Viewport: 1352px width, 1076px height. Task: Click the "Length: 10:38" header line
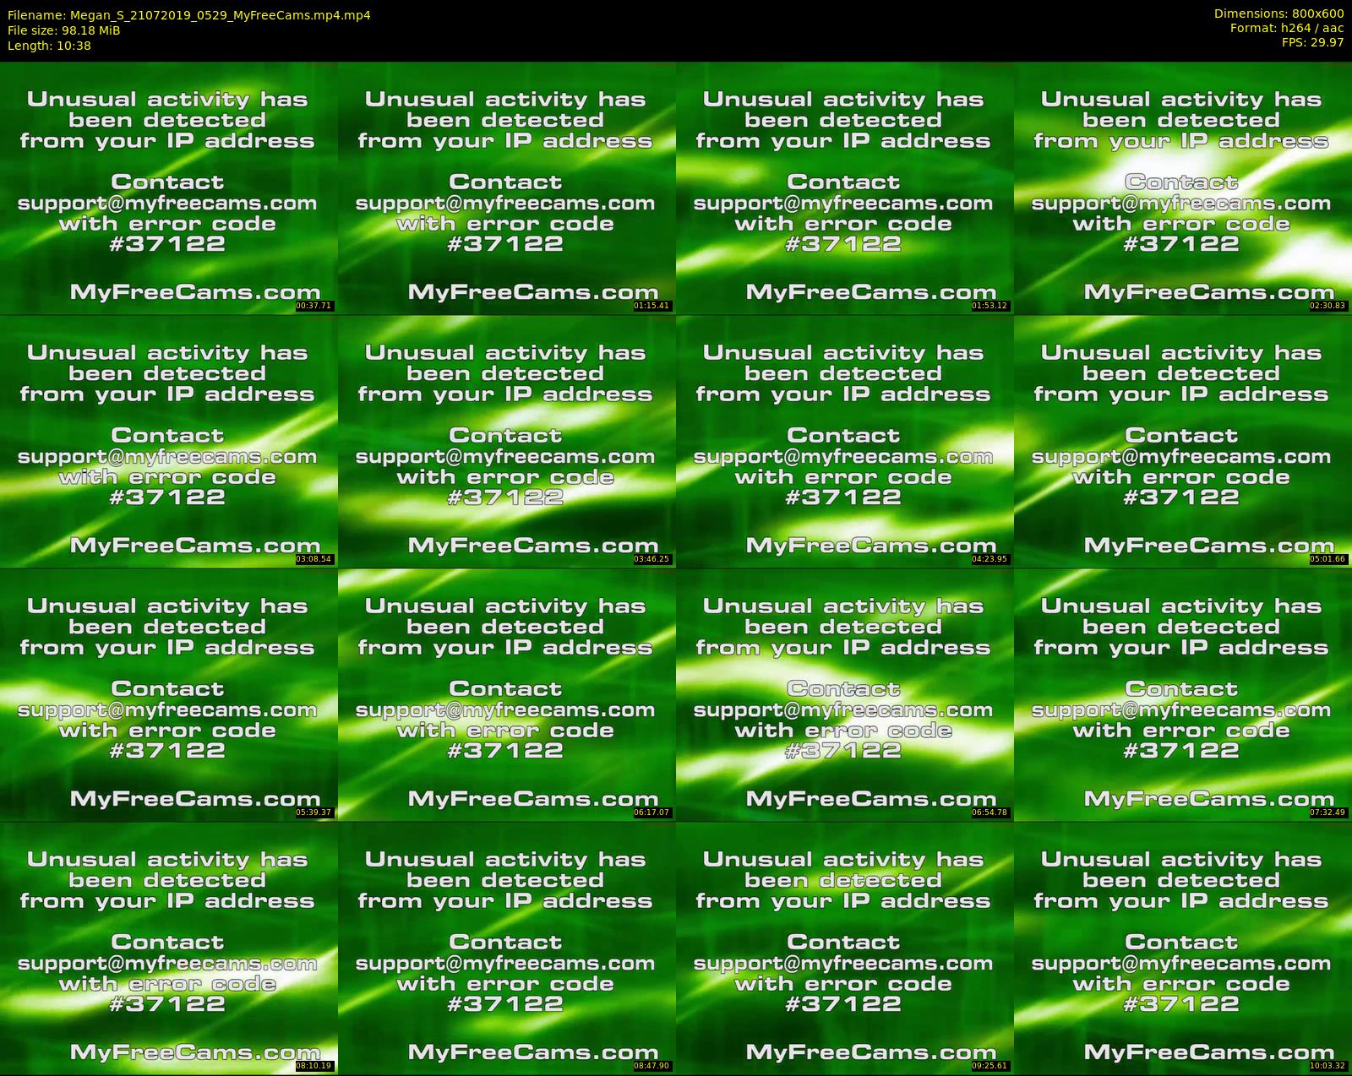pos(49,46)
